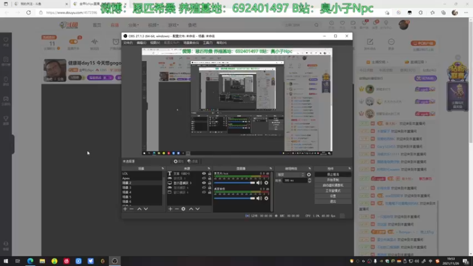Screen dimensions: 473x266
Task: Toggle lock on the display capture 3 source
Action: coord(209,183)
